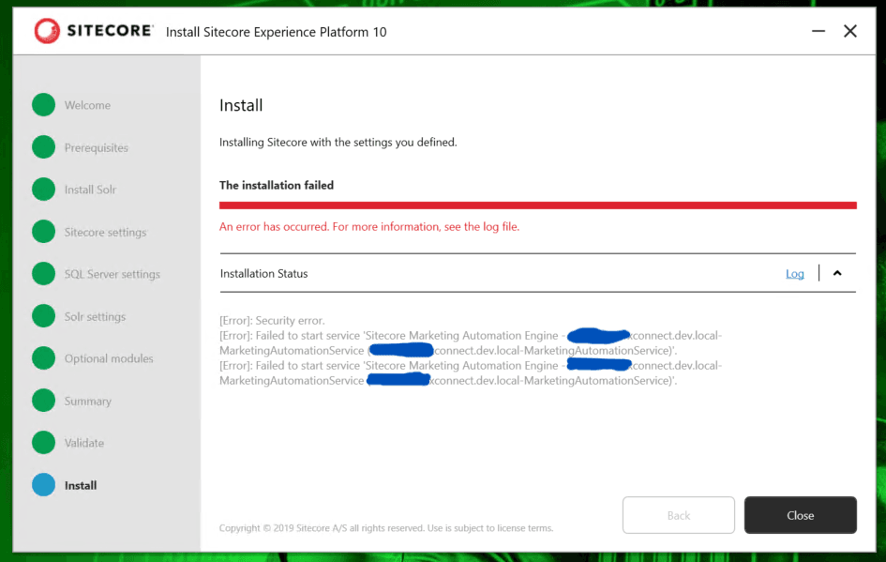Open the installation Log link

pyautogui.click(x=794, y=274)
